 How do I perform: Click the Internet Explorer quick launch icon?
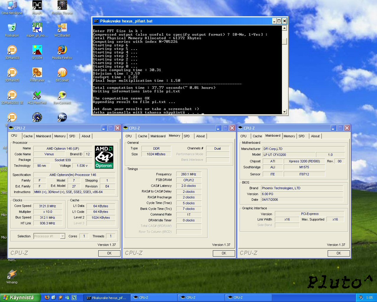pos(53,298)
